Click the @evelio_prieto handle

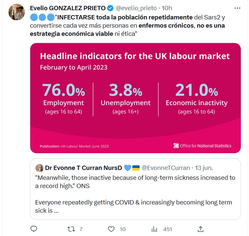pos(135,8)
